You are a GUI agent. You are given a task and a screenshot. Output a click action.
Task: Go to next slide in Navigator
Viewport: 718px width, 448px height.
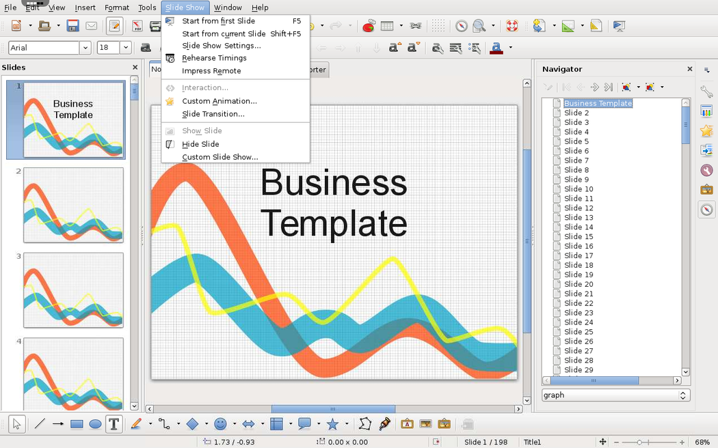coord(594,87)
